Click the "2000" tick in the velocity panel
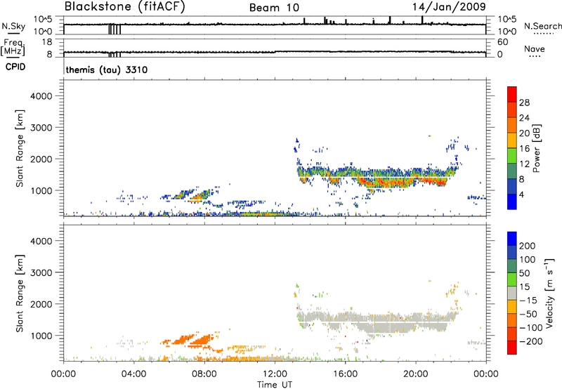 (x=41, y=304)
